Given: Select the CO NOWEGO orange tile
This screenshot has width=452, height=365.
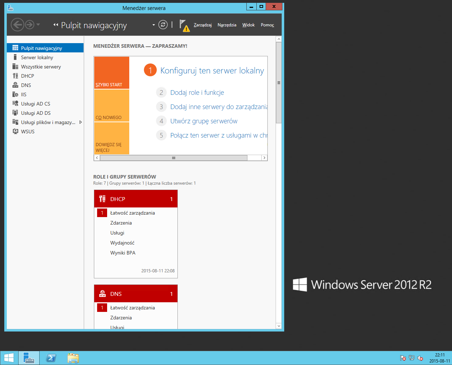Looking at the screenshot, I should coord(111,106).
